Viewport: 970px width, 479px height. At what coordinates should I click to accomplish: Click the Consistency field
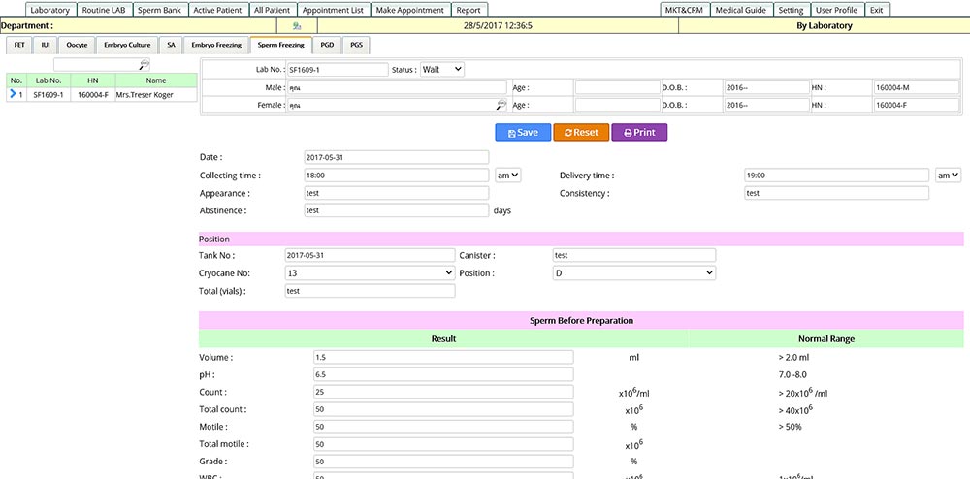click(x=836, y=193)
